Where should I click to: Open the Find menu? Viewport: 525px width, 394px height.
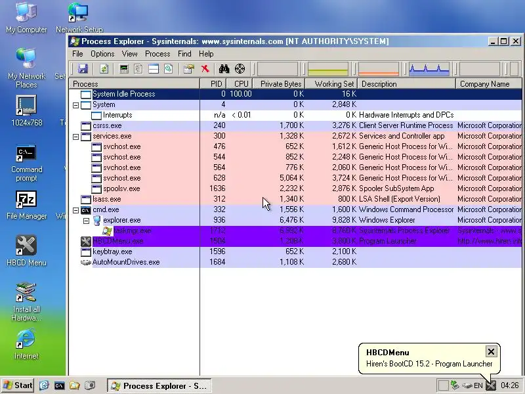click(184, 54)
